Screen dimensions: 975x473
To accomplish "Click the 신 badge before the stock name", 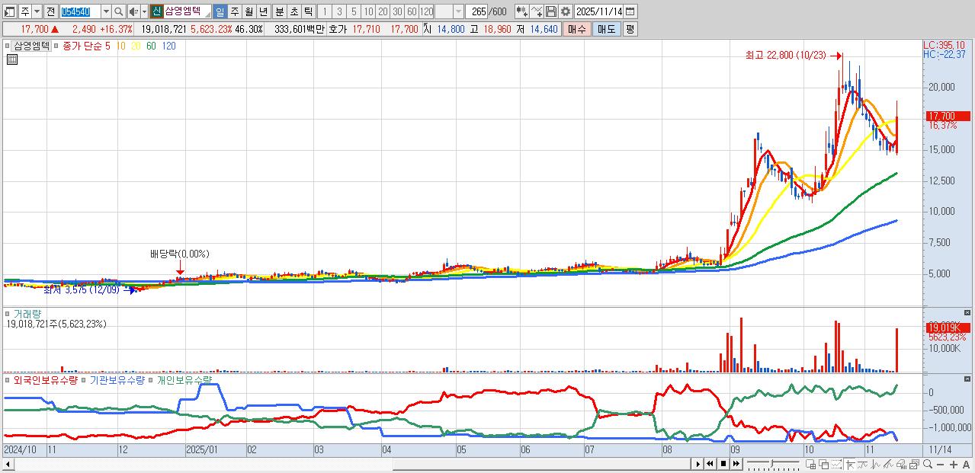I will [156, 11].
